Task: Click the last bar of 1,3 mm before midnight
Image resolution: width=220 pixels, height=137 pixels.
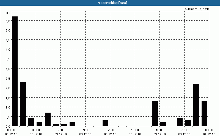Action: tap(204, 114)
